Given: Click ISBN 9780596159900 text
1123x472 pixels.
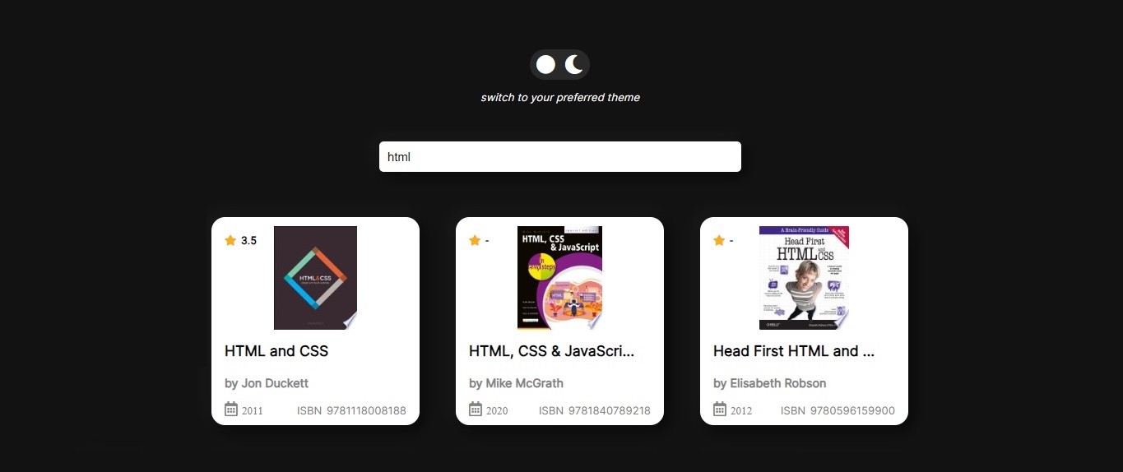Looking at the screenshot, I should tap(838, 410).
